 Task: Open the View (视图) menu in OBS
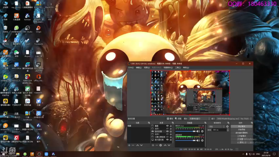pyautogui.click(x=146, y=68)
